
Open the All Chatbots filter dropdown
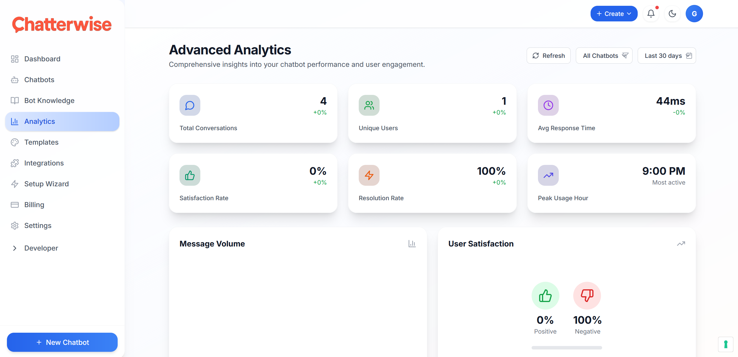point(604,56)
